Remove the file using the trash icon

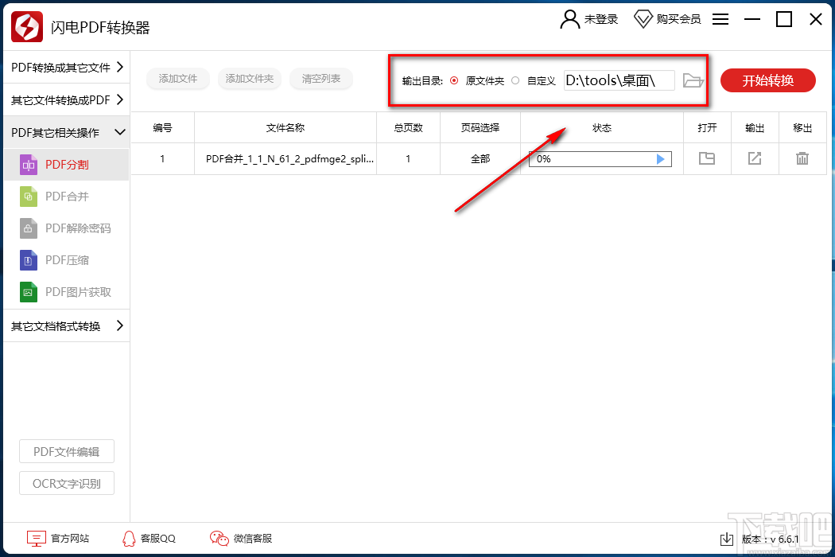802,158
